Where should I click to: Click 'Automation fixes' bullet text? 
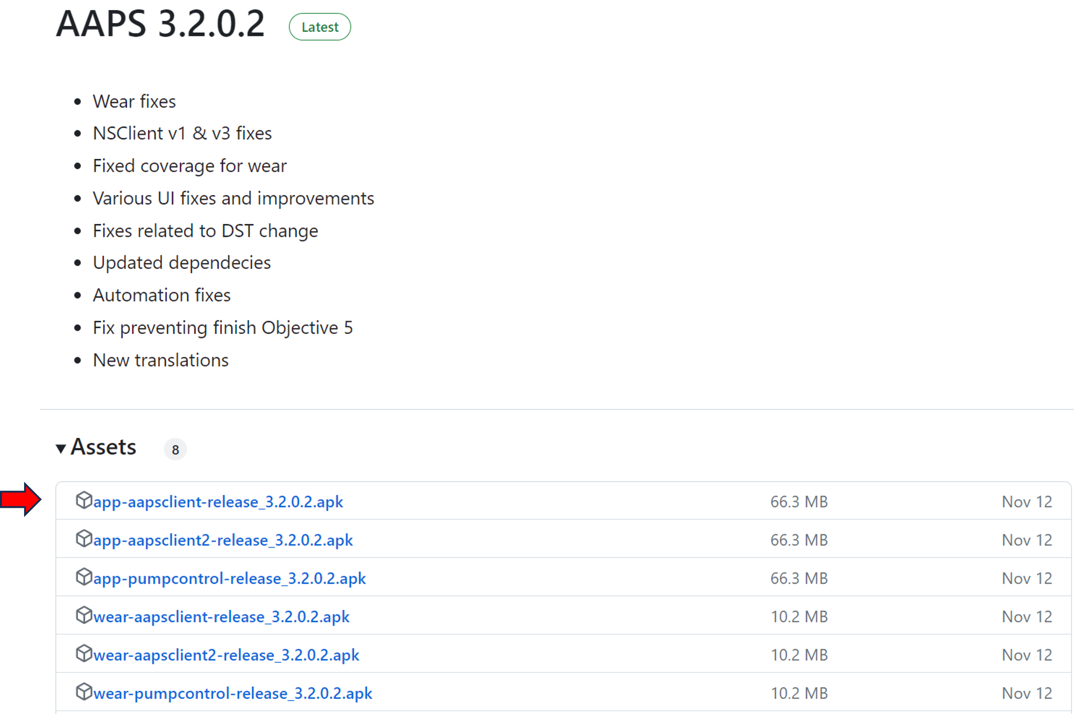pyautogui.click(x=162, y=295)
